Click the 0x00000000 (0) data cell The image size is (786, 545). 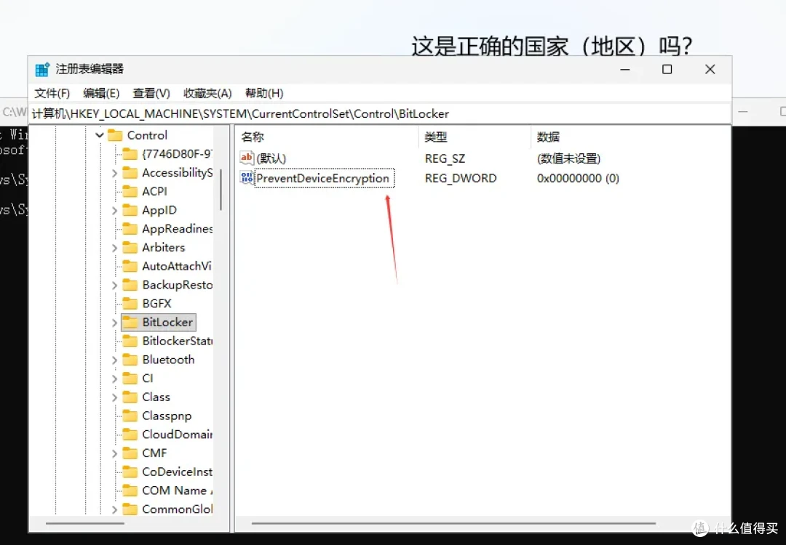578,178
